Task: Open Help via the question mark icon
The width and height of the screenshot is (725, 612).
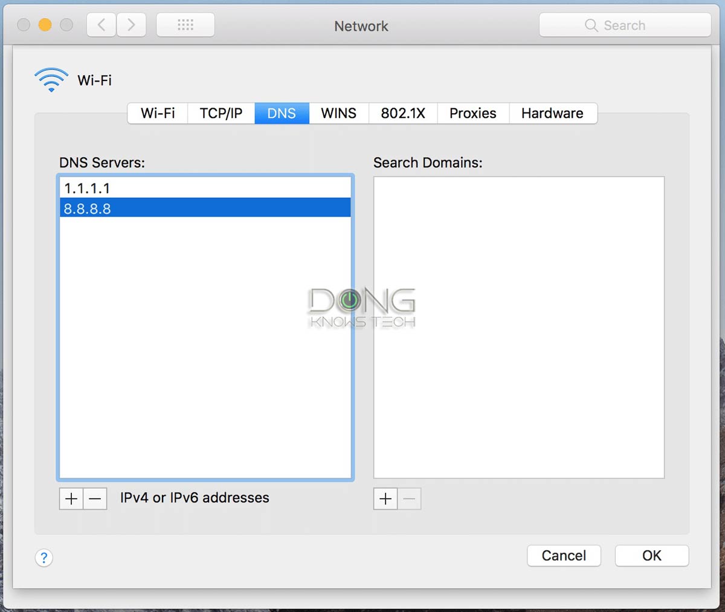Action: tap(44, 558)
